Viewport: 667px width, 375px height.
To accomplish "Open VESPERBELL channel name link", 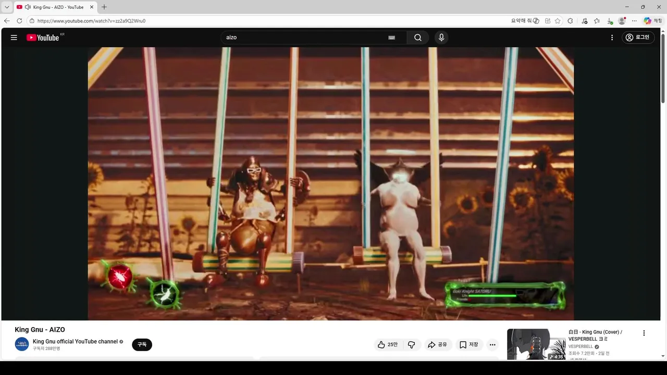I will (x=580, y=347).
